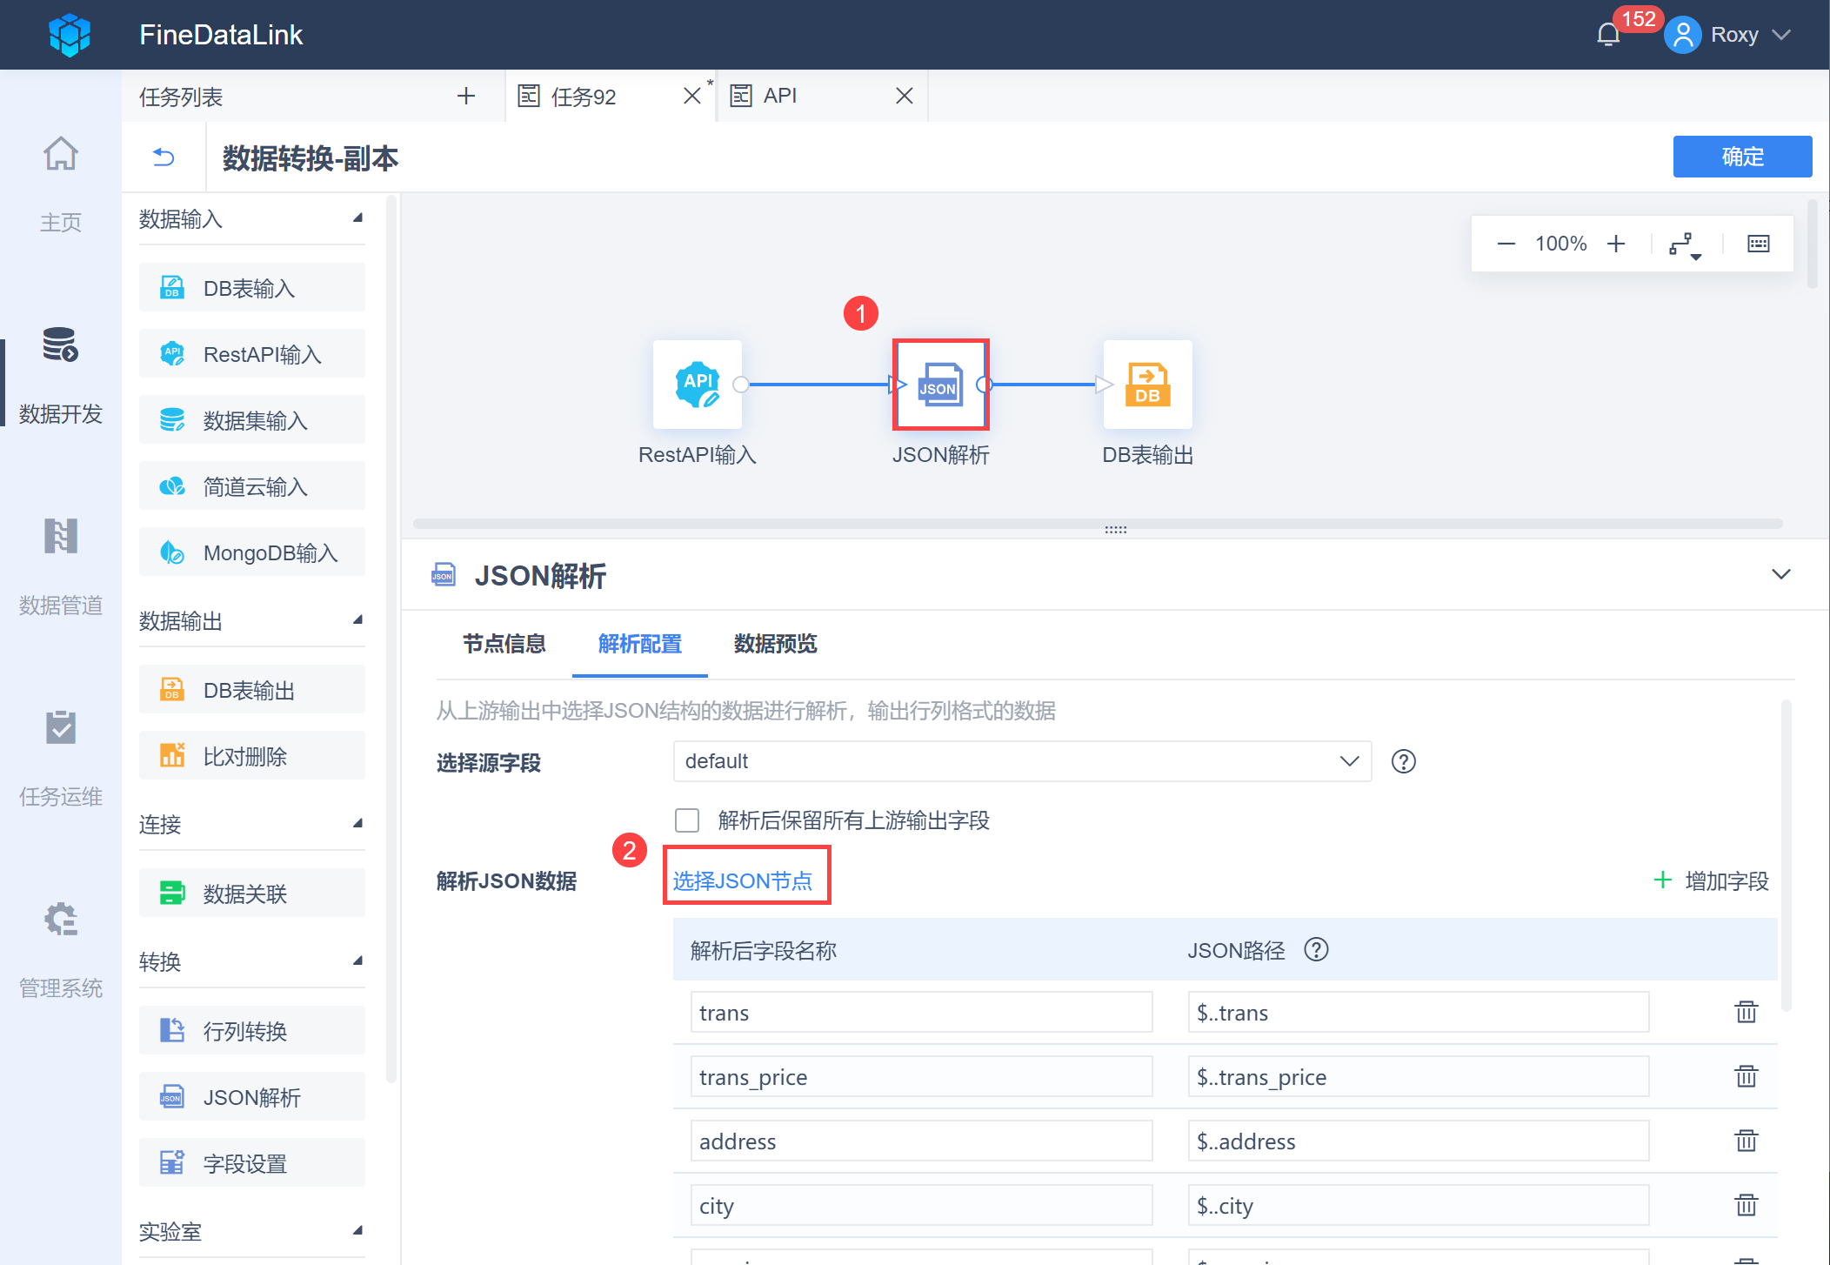Image resolution: width=1830 pixels, height=1265 pixels.
Task: Collapse the 数据输入 section
Action: pyautogui.click(x=357, y=218)
